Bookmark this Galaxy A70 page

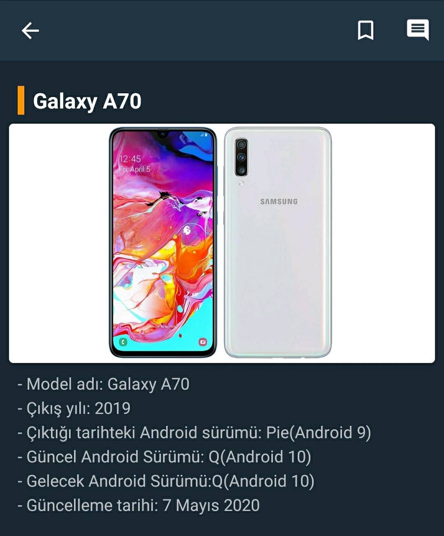click(x=365, y=30)
